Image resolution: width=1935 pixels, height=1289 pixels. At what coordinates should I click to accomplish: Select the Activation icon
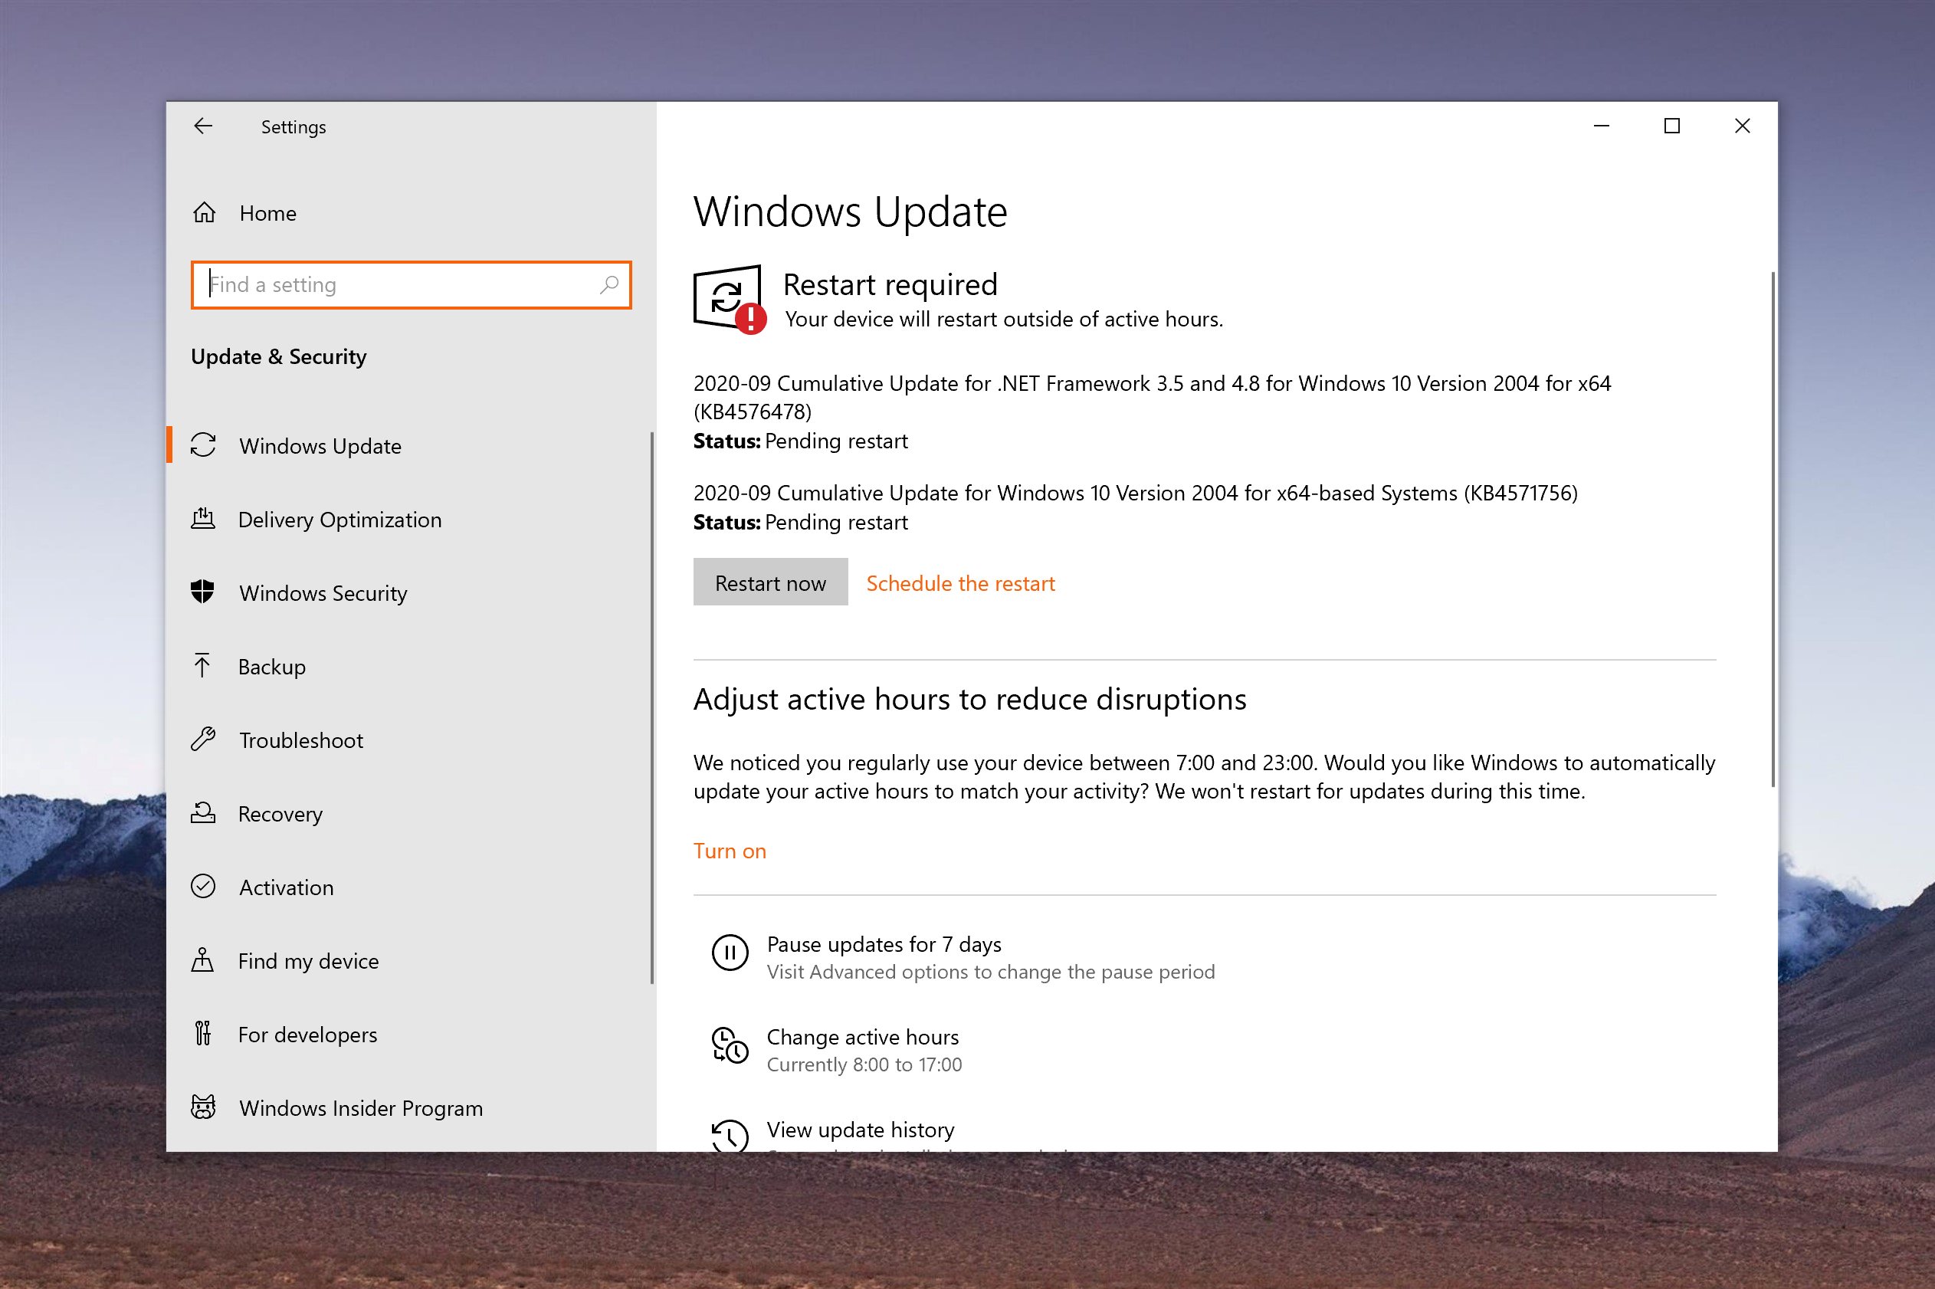tap(203, 886)
